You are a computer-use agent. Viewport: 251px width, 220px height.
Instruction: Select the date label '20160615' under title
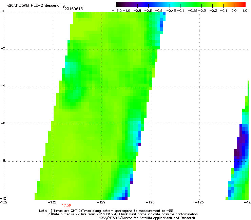tap(74, 9)
